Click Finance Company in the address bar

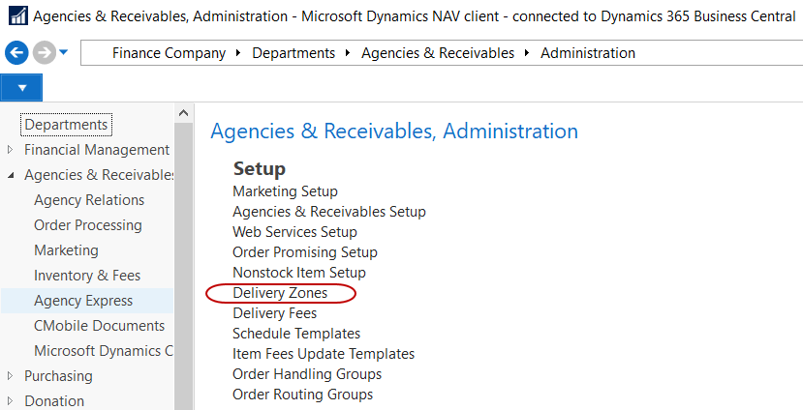pos(169,53)
